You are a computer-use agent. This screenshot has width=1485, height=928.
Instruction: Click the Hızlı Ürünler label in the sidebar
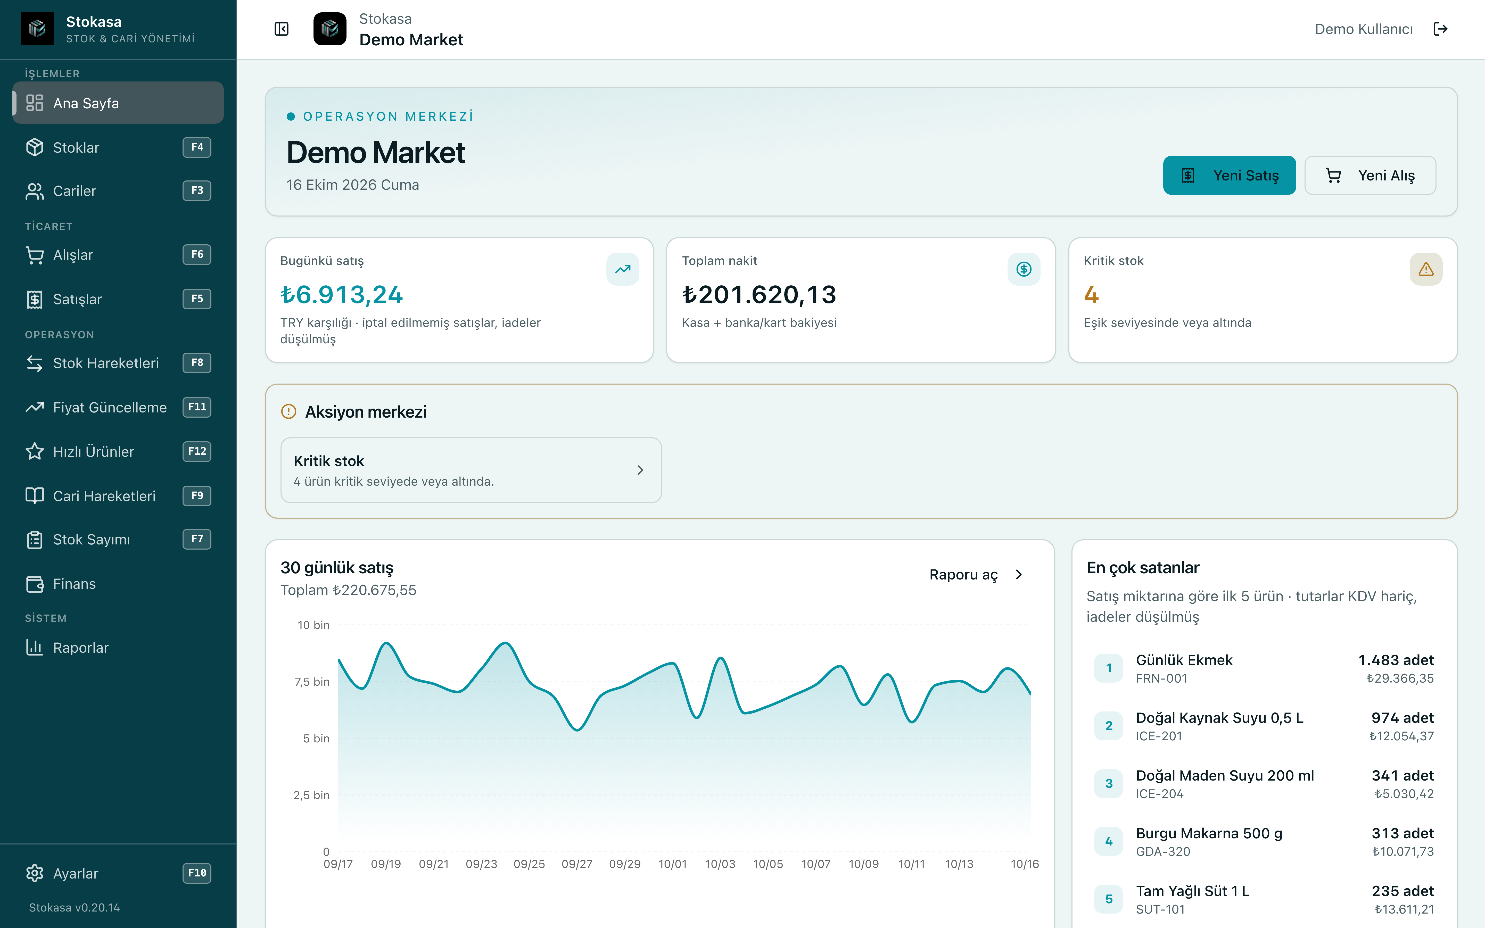tap(93, 451)
